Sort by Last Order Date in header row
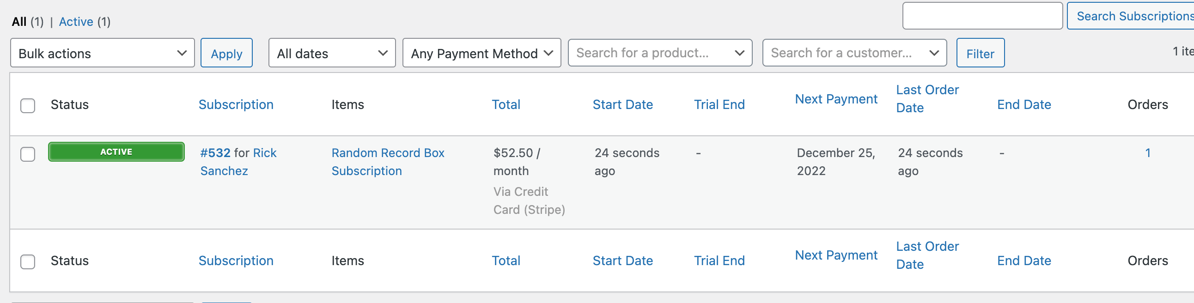The height and width of the screenshot is (303, 1194). pyautogui.click(x=927, y=99)
